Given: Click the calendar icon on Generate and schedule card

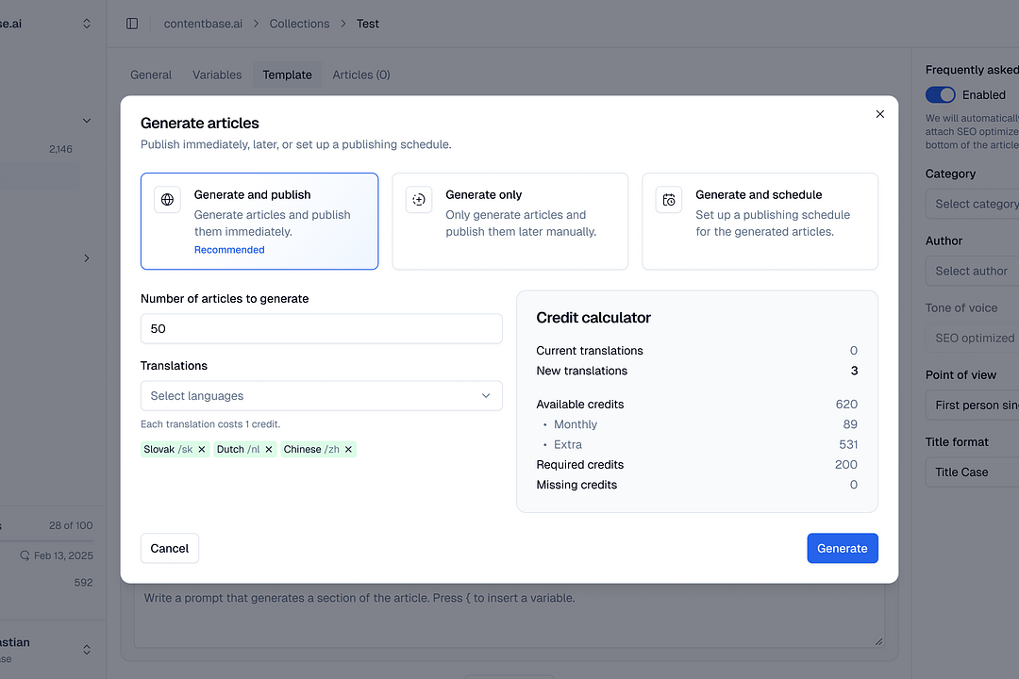Looking at the screenshot, I should click(668, 200).
